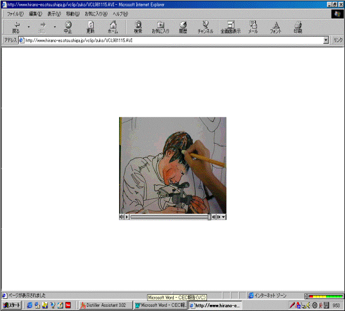
Task: Click the video frame of painting
Action: click(x=173, y=165)
